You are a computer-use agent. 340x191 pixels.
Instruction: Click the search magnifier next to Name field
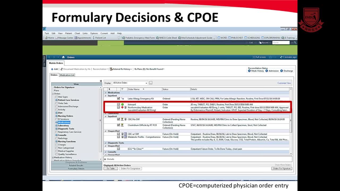point(295,42)
